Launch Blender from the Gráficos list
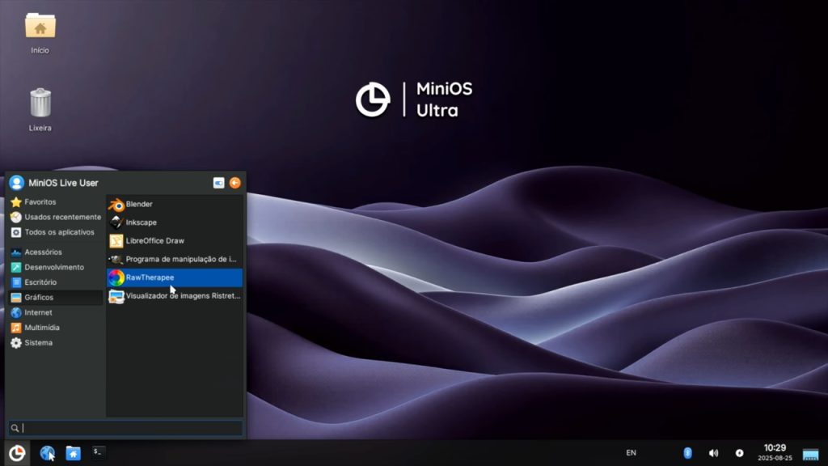The height and width of the screenshot is (466, 828). [x=139, y=205]
